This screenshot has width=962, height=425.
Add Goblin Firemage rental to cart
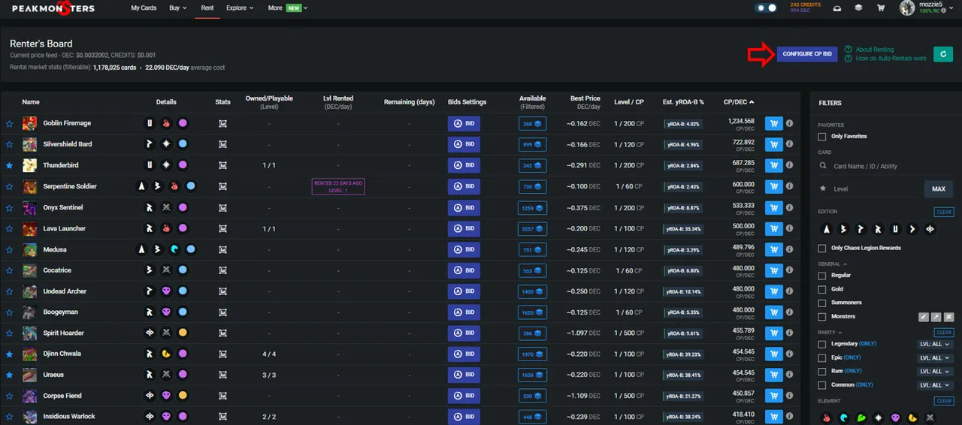click(x=773, y=123)
